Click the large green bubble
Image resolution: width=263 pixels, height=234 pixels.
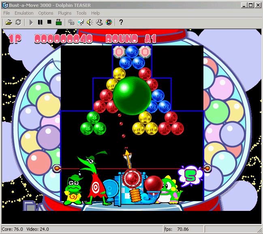tap(132, 96)
